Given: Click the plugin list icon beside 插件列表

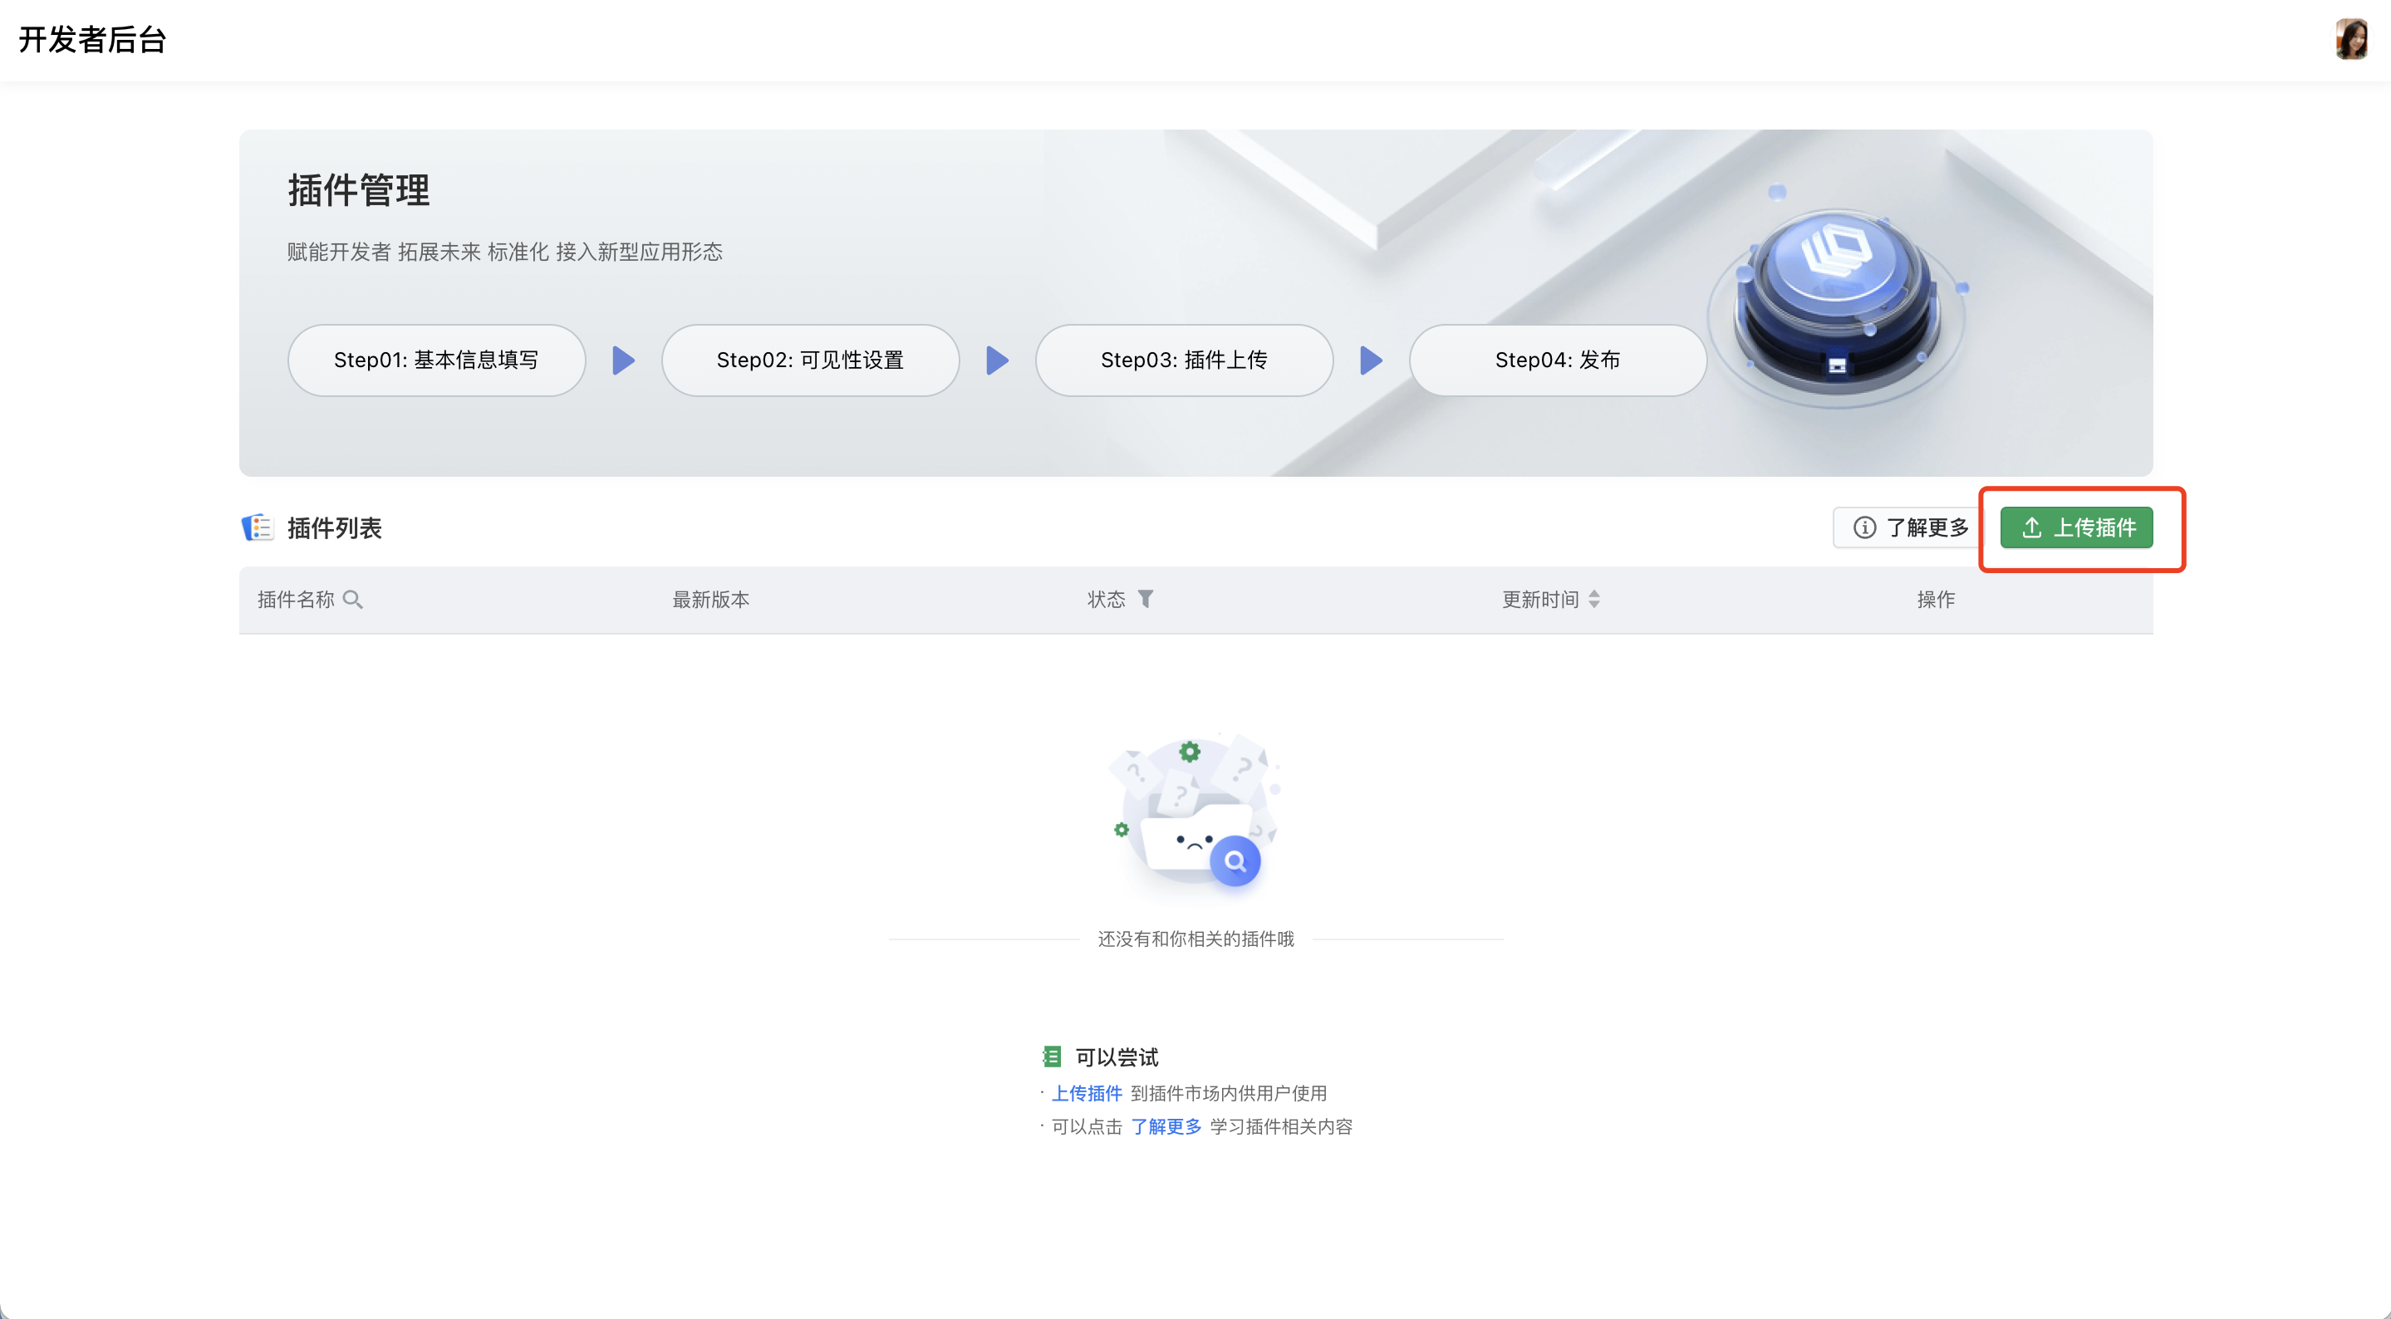Looking at the screenshot, I should pos(257,527).
